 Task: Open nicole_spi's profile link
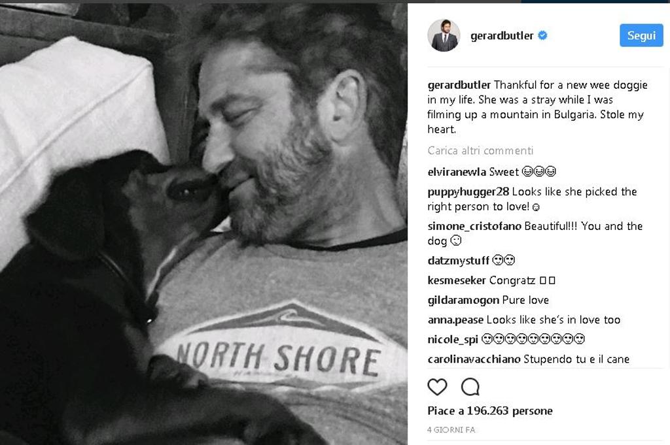(x=453, y=340)
